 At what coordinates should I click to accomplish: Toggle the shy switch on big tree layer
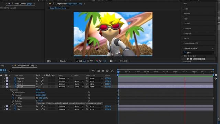tap(37, 79)
